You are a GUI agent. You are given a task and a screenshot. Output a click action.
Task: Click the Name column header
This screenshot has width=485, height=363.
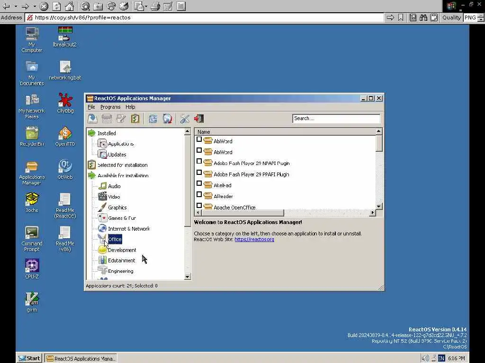click(285, 132)
